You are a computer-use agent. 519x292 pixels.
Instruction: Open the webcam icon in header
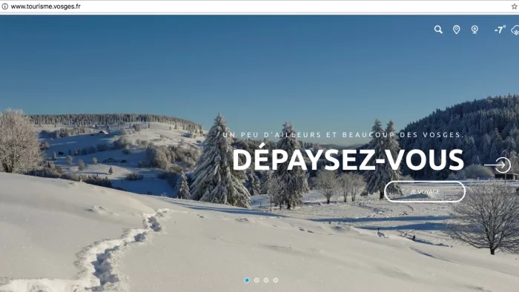[x=475, y=30]
